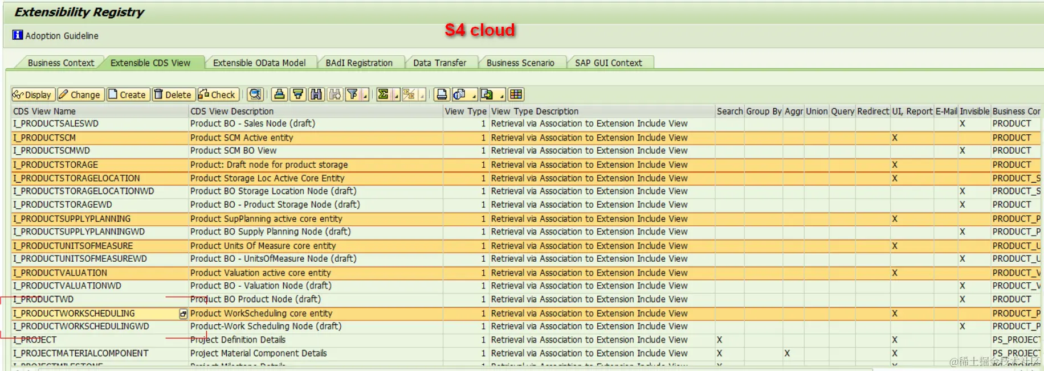This screenshot has width=1044, height=371.
Task: Click the Total sigma icon
Action: tap(384, 94)
